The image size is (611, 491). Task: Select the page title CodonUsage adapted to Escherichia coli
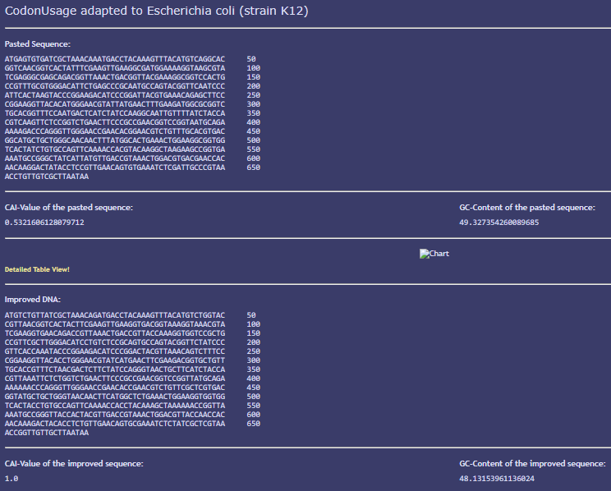pyautogui.click(x=156, y=11)
